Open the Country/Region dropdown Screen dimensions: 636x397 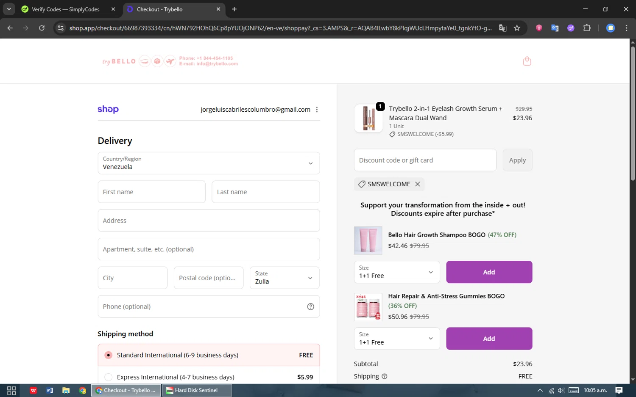point(209,163)
